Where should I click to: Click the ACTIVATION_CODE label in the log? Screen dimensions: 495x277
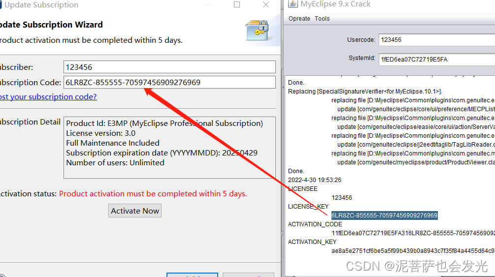[x=315, y=224]
